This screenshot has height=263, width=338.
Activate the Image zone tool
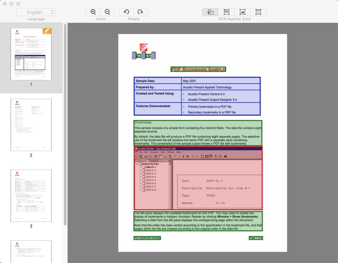point(242,11)
